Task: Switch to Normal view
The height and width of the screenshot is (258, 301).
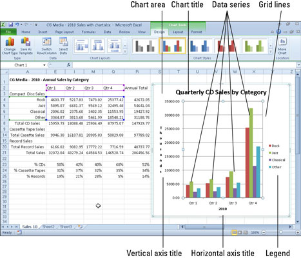Action: click(x=235, y=232)
